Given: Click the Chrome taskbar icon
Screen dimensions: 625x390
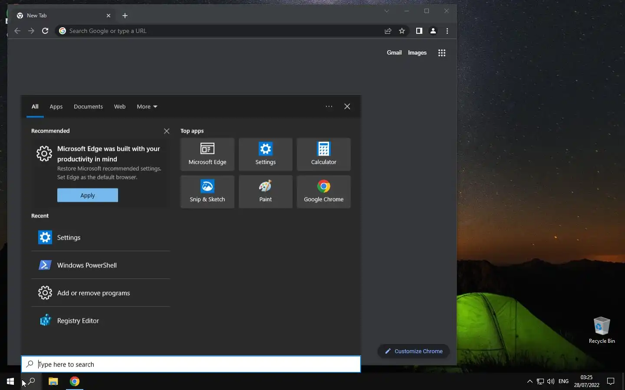Looking at the screenshot, I should tap(75, 381).
